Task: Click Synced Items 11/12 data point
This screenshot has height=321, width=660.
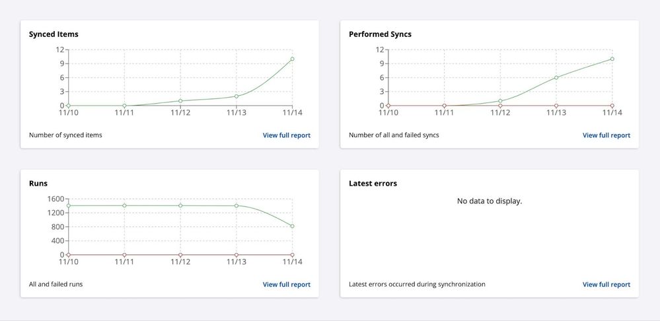Action: click(x=180, y=101)
